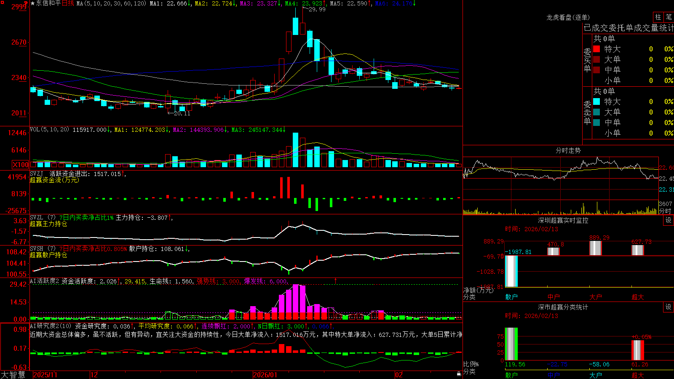Click the 超大 bar in 深市超赢分类统计
This screenshot has height=379, width=674.
638,350
